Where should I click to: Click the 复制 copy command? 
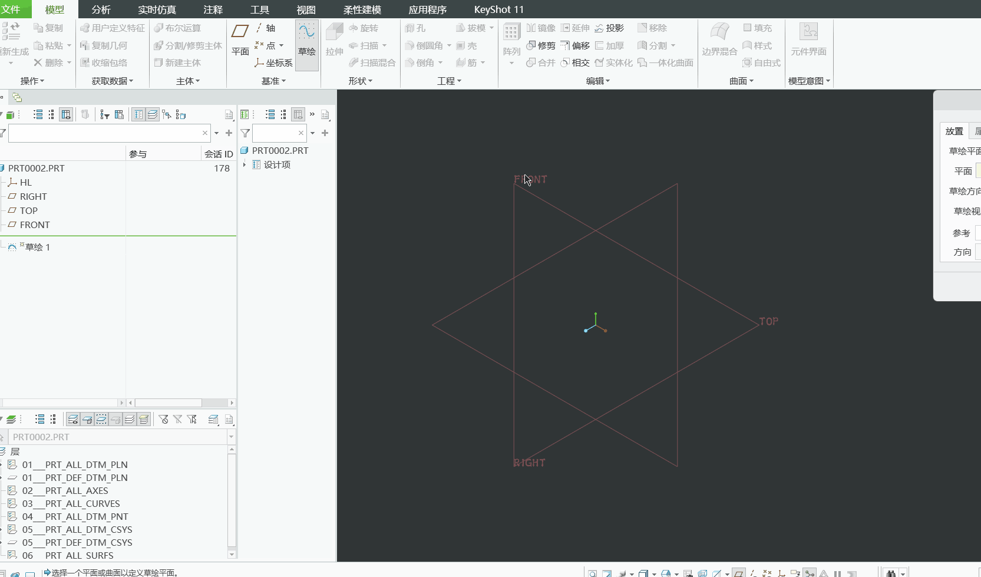click(x=48, y=28)
